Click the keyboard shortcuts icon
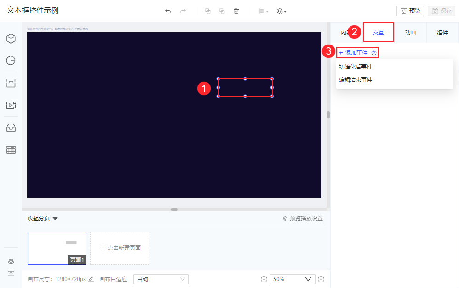The image size is (459, 288). (x=11, y=273)
